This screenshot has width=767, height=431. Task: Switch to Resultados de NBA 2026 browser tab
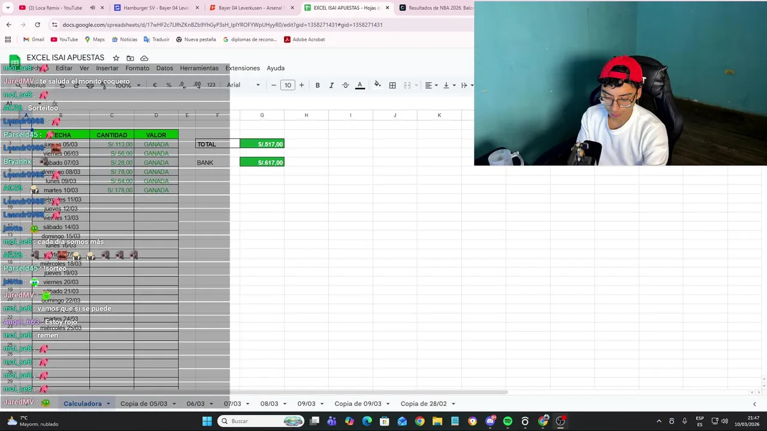pyautogui.click(x=436, y=8)
